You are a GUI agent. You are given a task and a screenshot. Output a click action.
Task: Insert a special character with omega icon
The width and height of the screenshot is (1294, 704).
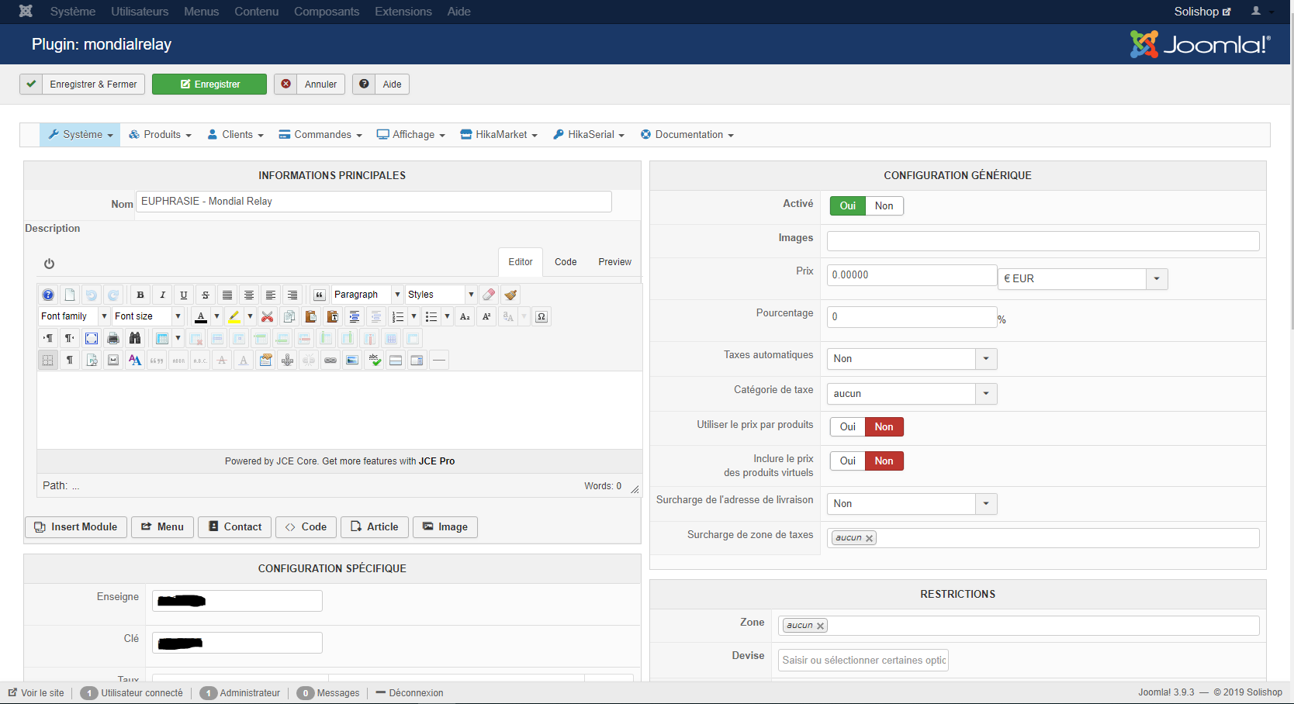click(x=541, y=316)
